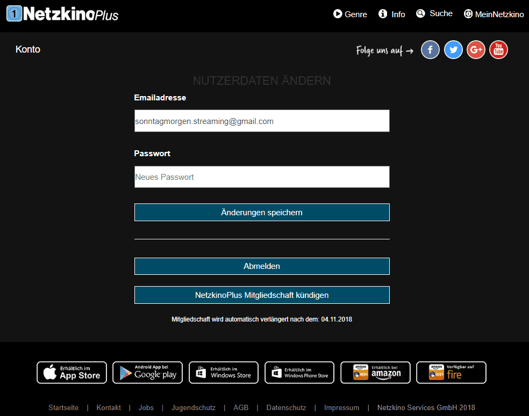
Task: Open MeinNetzkino account menu
Action: pos(494,14)
